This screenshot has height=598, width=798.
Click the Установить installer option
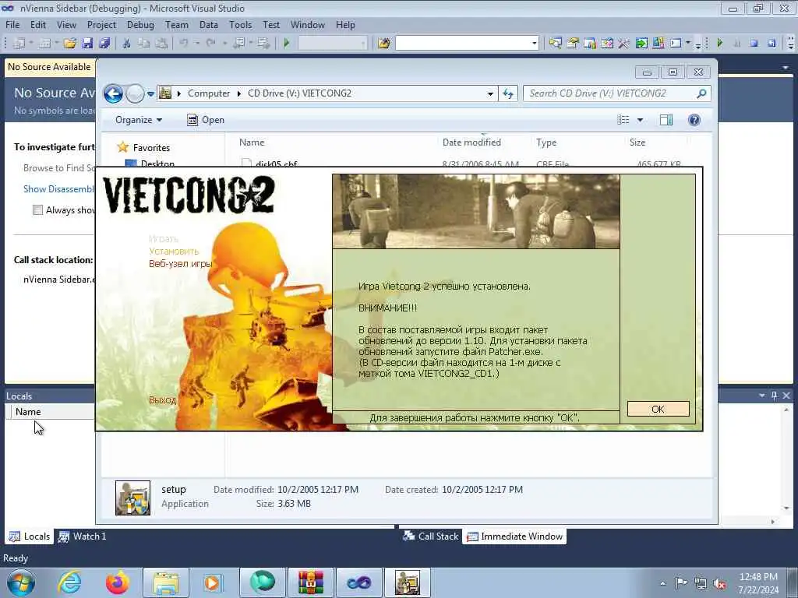(x=174, y=252)
